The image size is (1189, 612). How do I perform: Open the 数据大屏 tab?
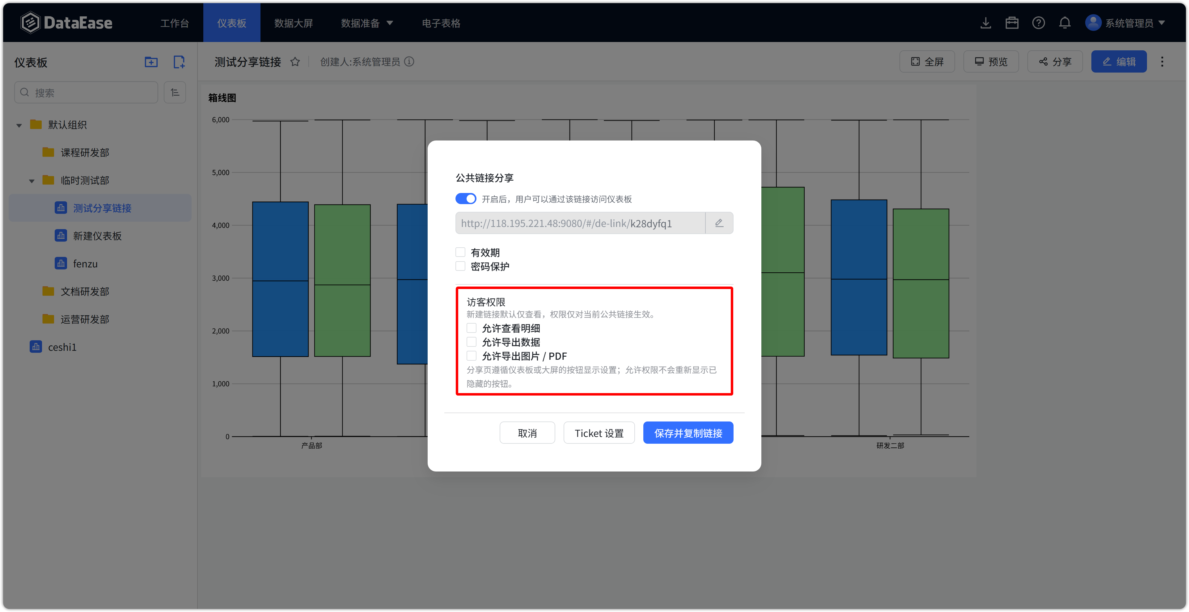[294, 23]
